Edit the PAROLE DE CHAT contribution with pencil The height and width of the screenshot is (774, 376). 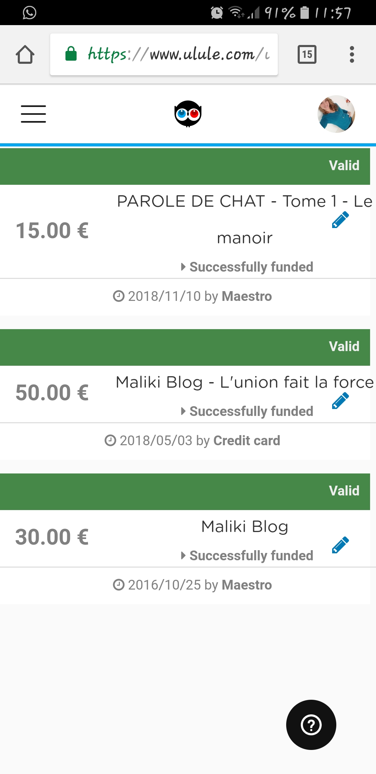pos(340,220)
